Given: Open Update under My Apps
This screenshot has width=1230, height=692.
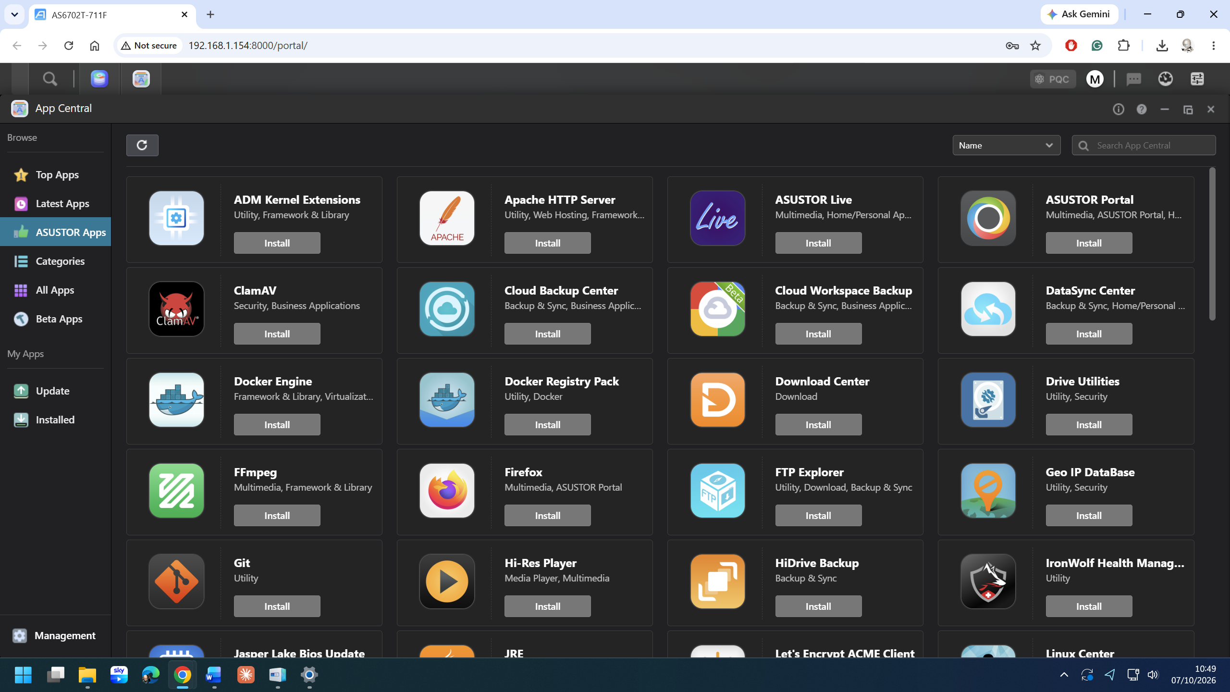Looking at the screenshot, I should 55,391.
